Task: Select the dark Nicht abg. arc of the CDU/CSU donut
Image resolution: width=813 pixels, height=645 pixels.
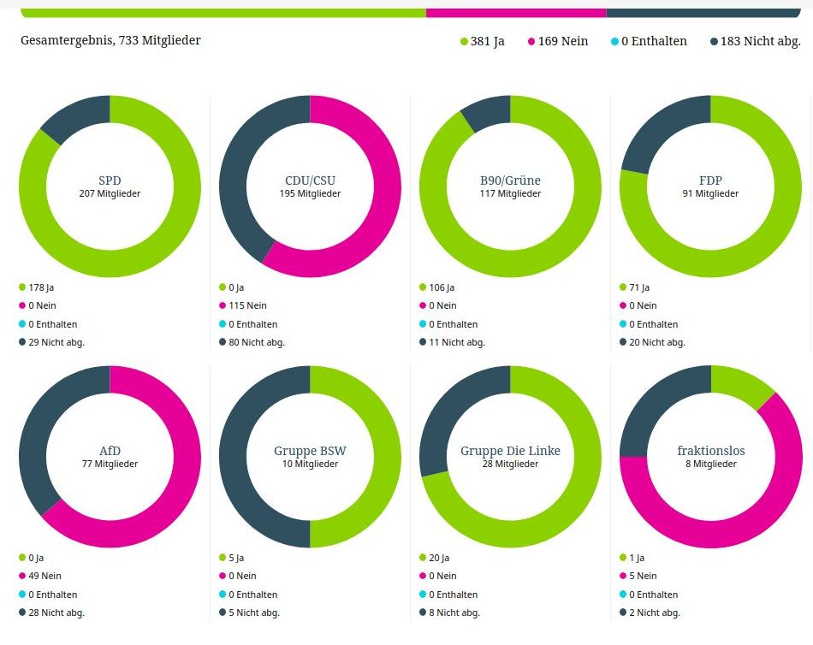Action: tap(236, 166)
